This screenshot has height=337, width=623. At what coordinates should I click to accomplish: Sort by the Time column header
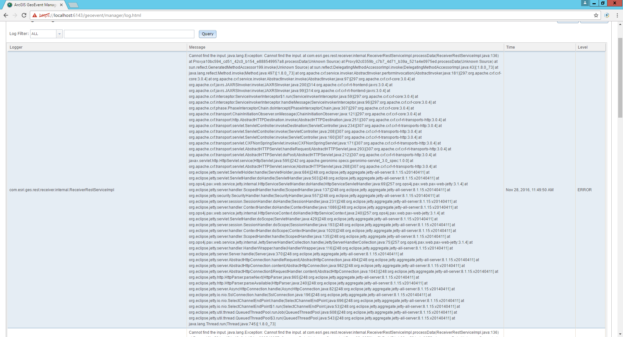[x=540, y=47]
